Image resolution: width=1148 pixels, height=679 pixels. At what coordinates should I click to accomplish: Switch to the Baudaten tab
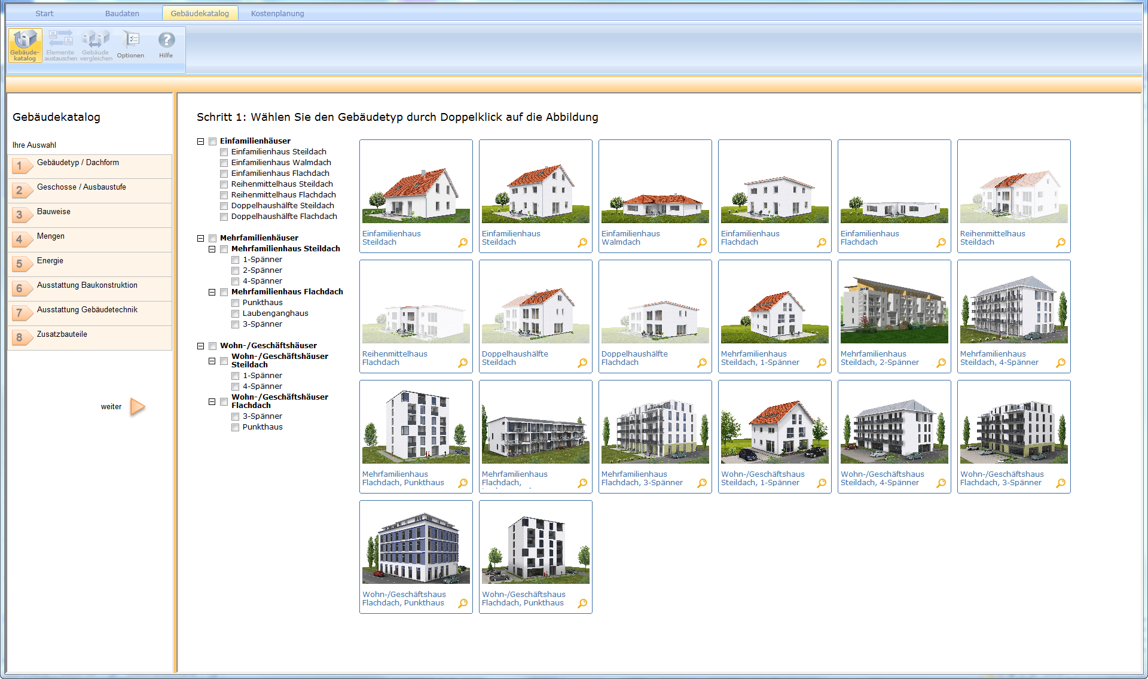click(x=122, y=13)
